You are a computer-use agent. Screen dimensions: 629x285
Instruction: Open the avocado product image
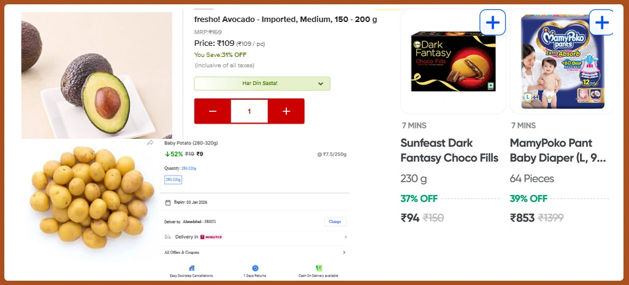(96, 75)
